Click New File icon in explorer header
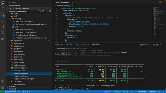The height and width of the screenshot is (93, 166). click(x=40, y=11)
